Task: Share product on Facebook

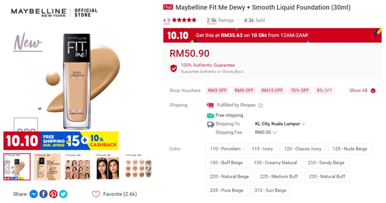Action: (x=44, y=194)
